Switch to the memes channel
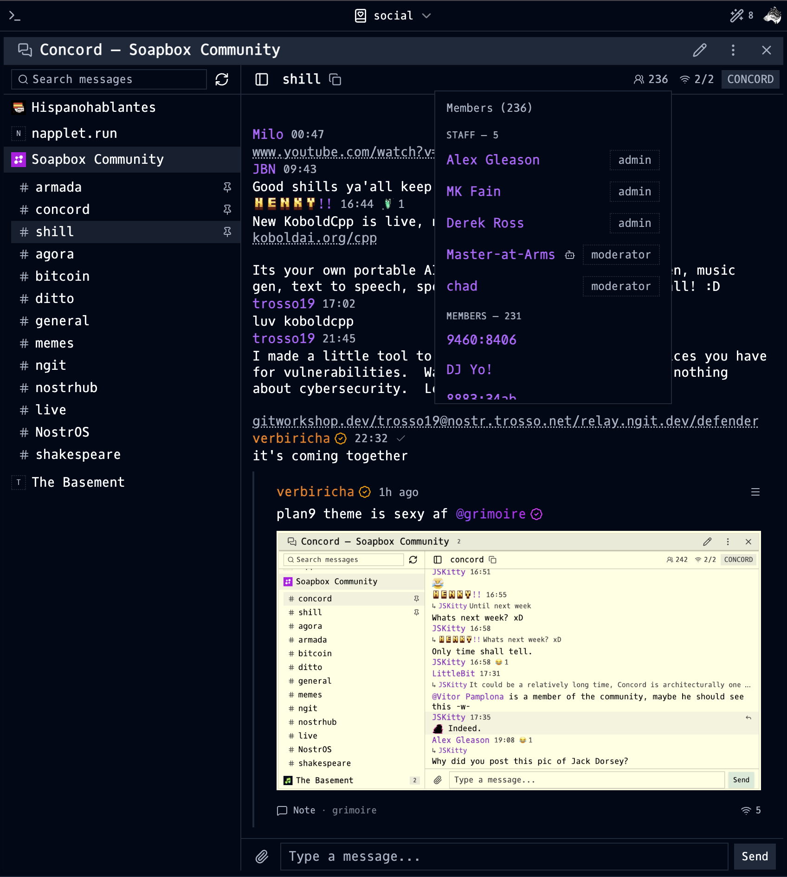This screenshot has height=877, width=787. tap(125, 343)
